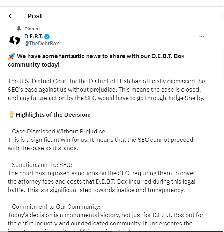224x232 pixels.
Task: Click the D.E.B.T. profile avatar logo
Action: [x=15, y=40]
